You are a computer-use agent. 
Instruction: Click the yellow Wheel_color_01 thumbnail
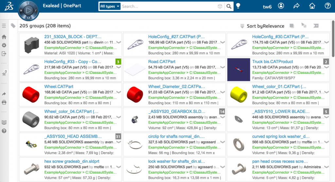coord(238,94)
